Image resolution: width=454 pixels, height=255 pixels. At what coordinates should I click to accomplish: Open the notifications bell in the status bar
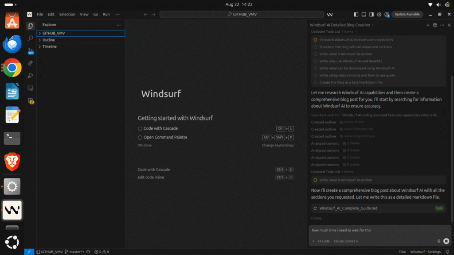pyautogui.click(x=448, y=252)
